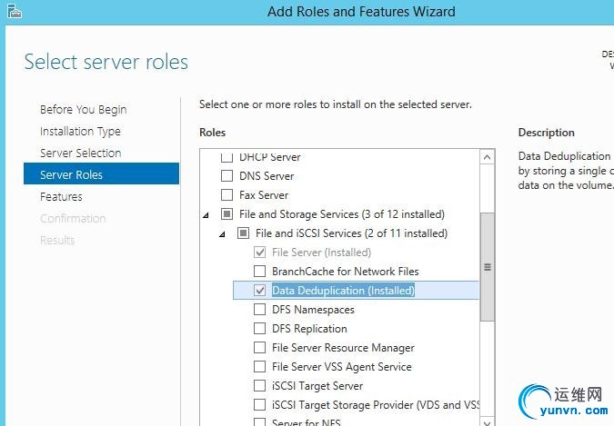
Task: Collapse File and iSCSI Services node
Action: tap(223, 233)
